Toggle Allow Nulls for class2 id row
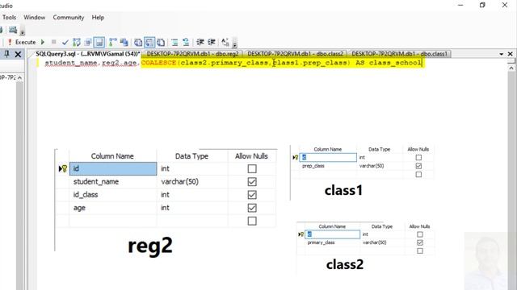The height and width of the screenshot is (290, 517). click(420, 234)
